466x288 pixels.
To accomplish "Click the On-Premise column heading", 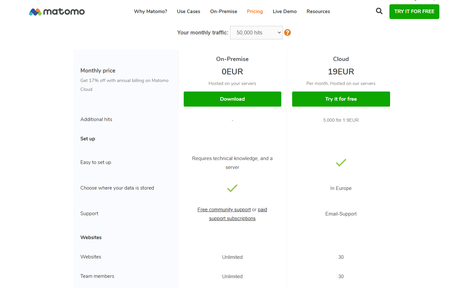I will [x=232, y=59].
